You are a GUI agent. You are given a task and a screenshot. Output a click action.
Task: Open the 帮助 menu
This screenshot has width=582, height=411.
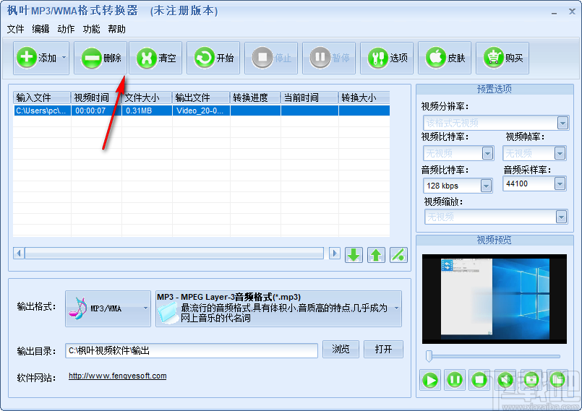point(117,29)
